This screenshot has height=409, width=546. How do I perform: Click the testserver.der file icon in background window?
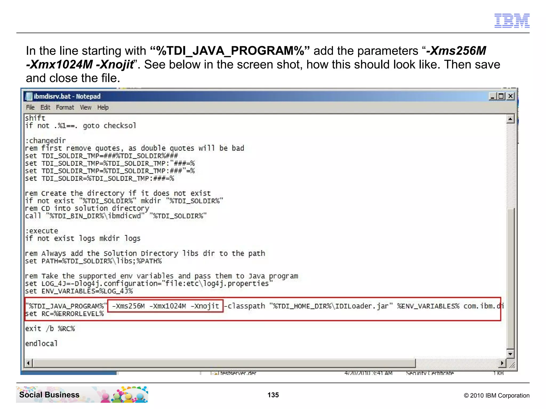pyautogui.click(x=215, y=373)
